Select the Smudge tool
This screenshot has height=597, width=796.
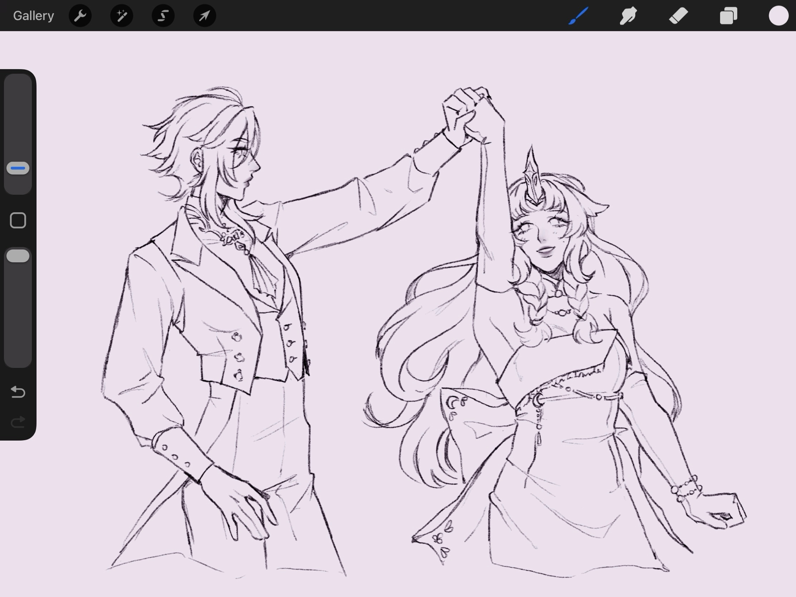(x=628, y=16)
